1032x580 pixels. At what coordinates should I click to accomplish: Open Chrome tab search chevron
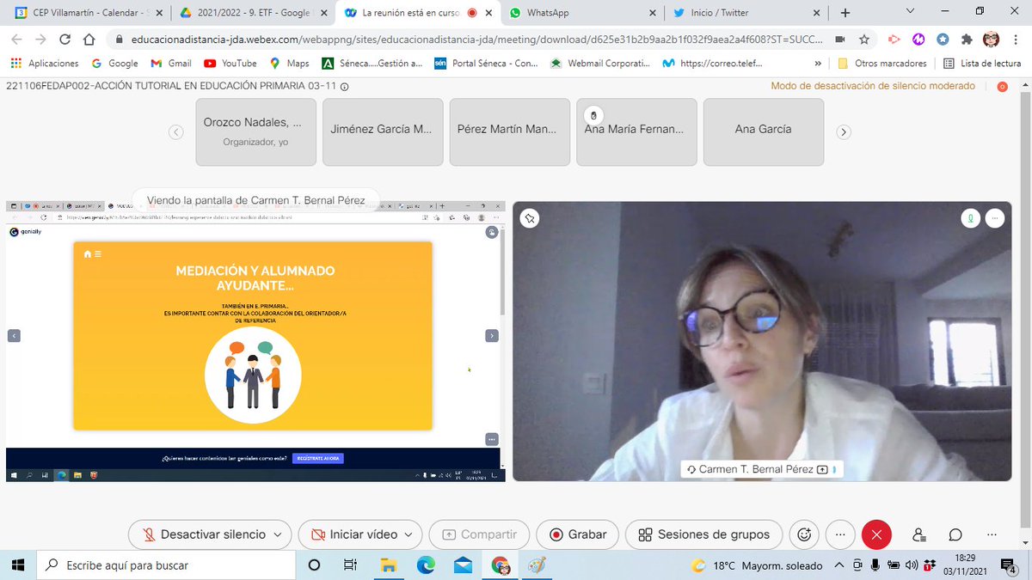tap(911, 11)
